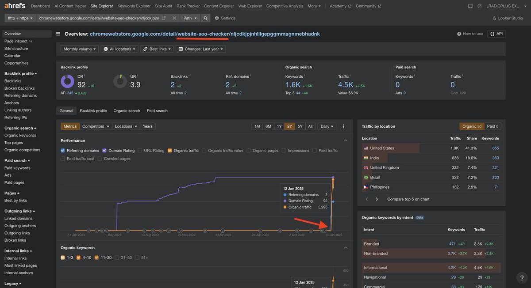Image resolution: width=531 pixels, height=288 pixels.
Task: Click the Page inspect magnifier icon
Action: [31, 41]
